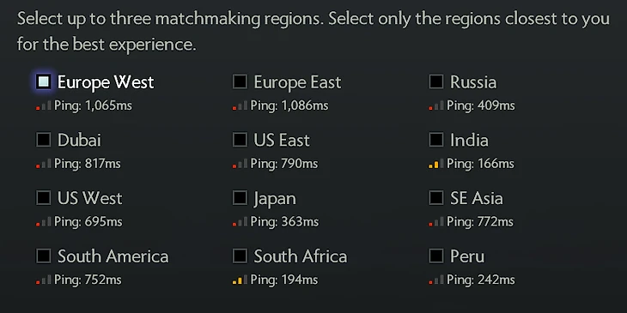This screenshot has width=627, height=313.
Task: Tick the US West checkbox
Action: click(44, 197)
